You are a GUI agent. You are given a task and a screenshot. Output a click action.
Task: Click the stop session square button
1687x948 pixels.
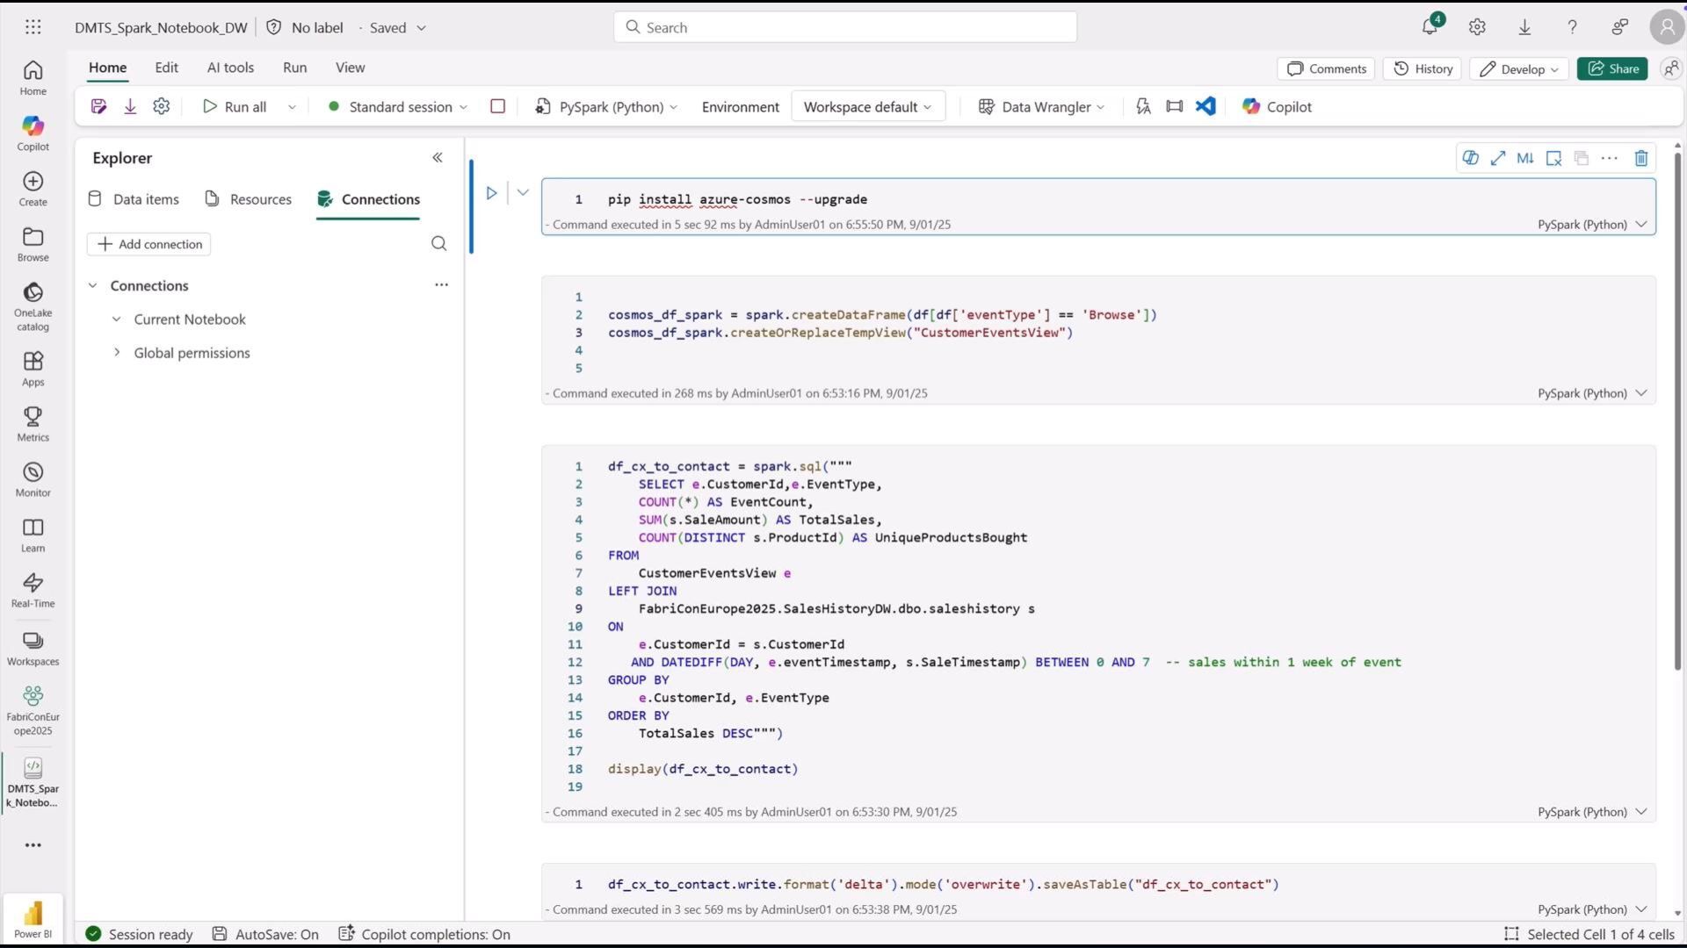click(497, 106)
